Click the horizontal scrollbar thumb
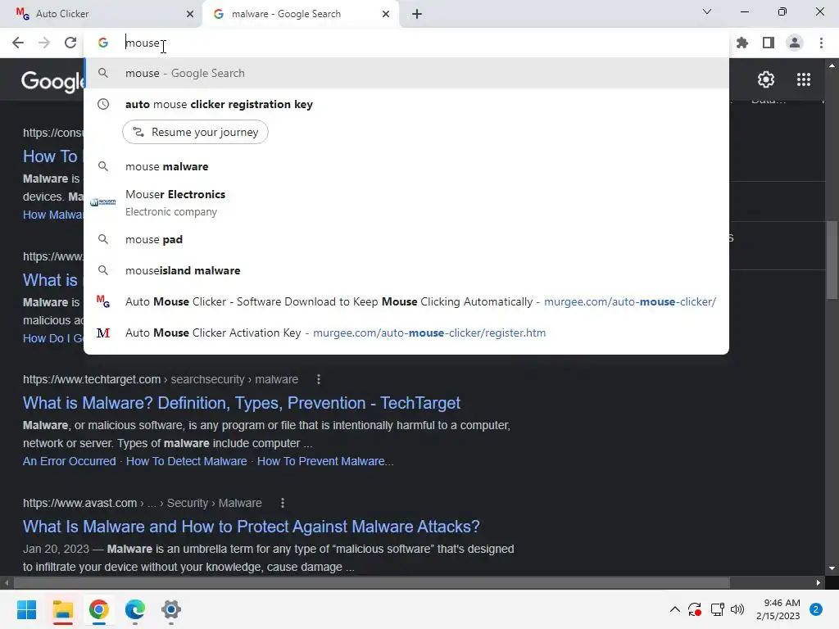 pos(371,582)
